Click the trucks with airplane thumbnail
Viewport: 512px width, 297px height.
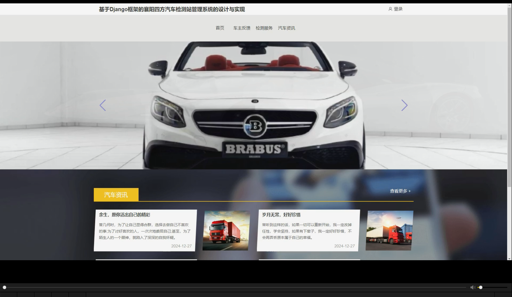coord(389,231)
